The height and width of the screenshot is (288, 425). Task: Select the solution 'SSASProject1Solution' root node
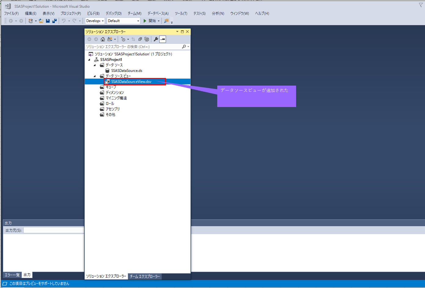point(133,54)
